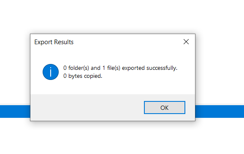Viewport: 244px width, 154px height.
Task: Select the 'exported successfully' message line
Action: (x=120, y=68)
